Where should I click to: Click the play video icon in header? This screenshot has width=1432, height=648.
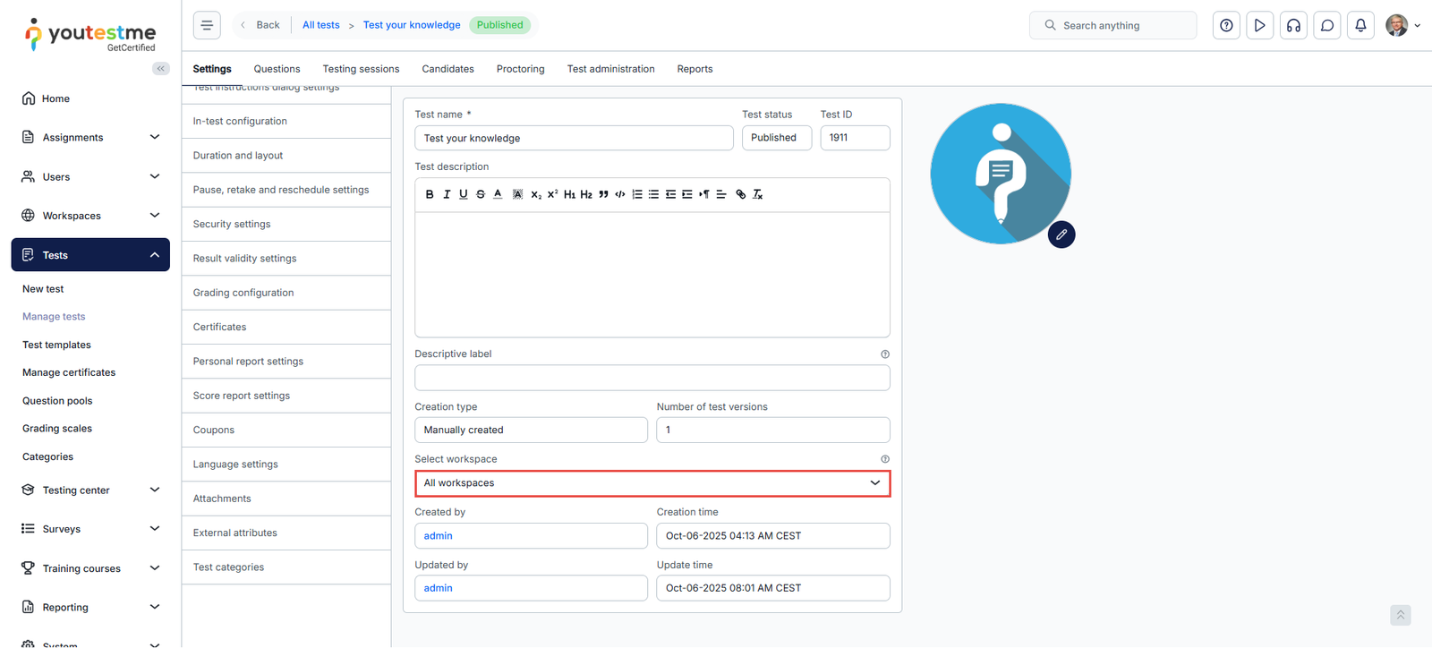[x=1259, y=25]
